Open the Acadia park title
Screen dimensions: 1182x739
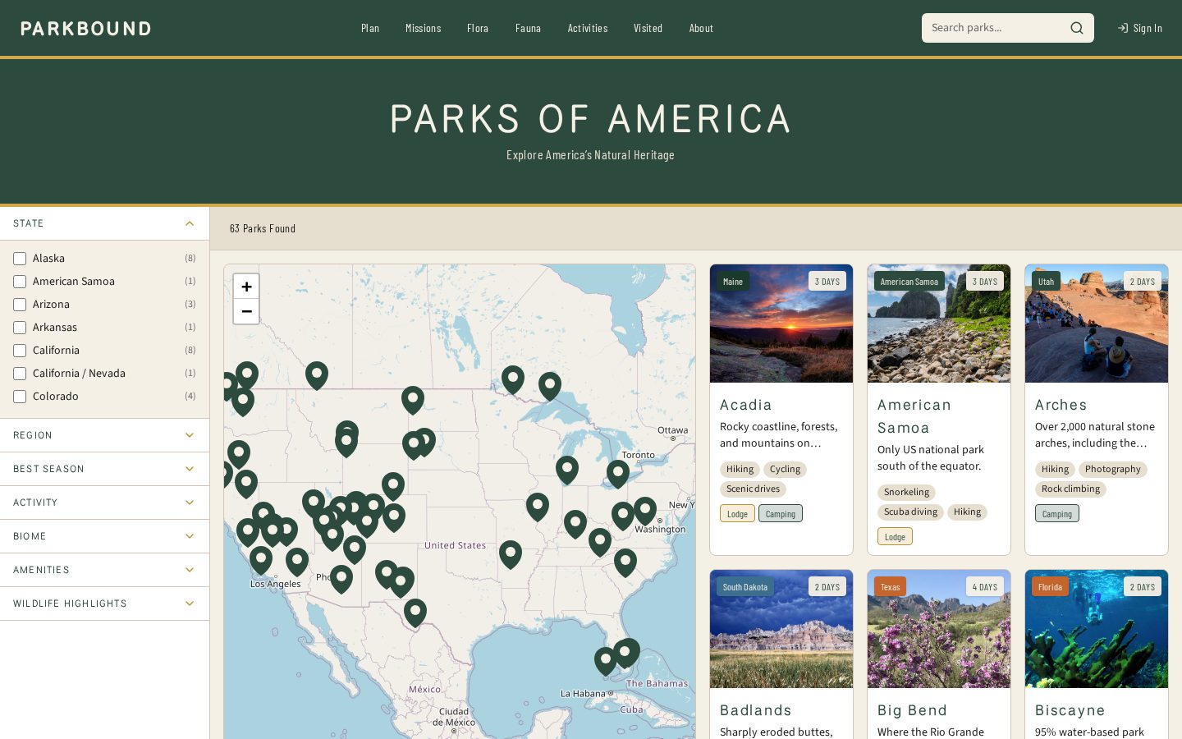[745, 405]
